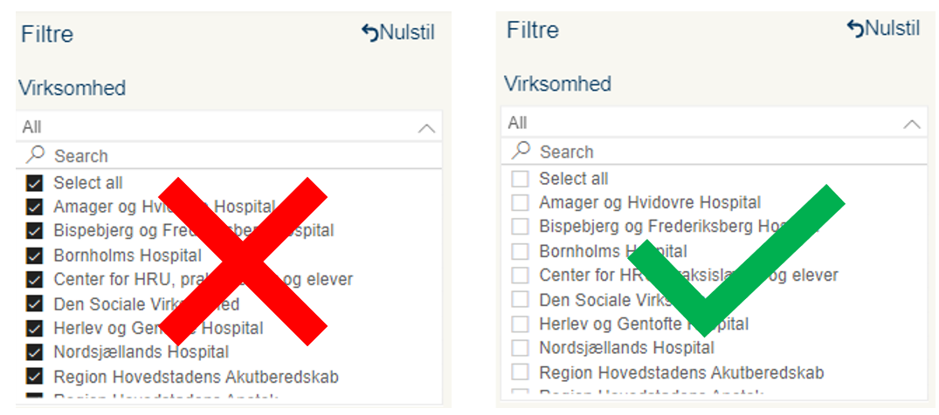Check Amager og Hvidovre Hospital in right list
This screenshot has height=415, width=939.
pos(520,203)
